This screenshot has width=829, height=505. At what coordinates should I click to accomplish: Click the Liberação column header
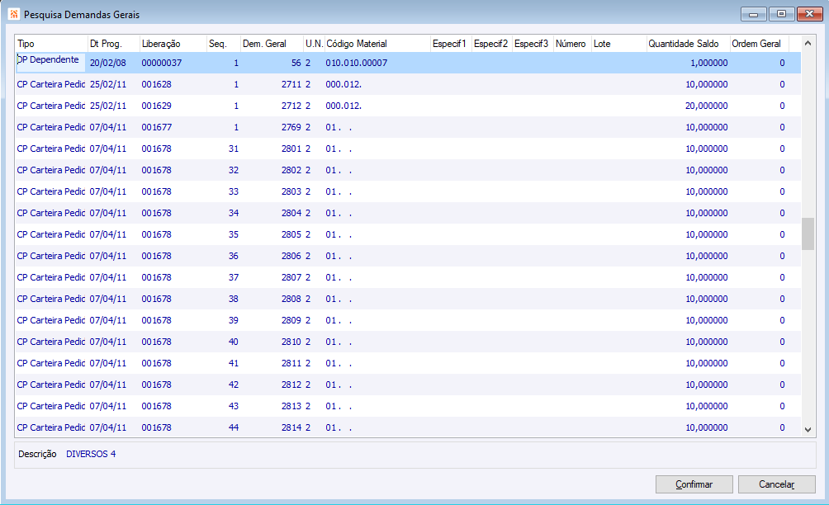(x=173, y=44)
